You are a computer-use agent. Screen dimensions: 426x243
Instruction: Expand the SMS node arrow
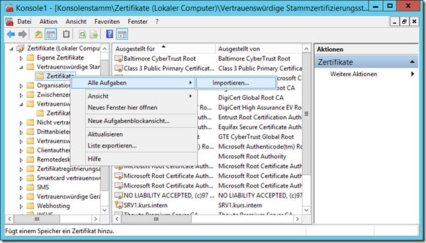coord(21,188)
